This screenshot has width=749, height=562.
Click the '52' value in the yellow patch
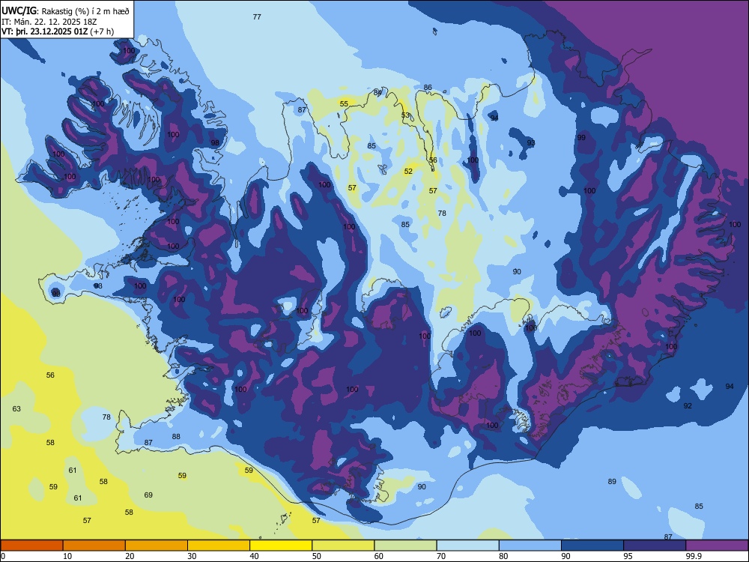(408, 171)
